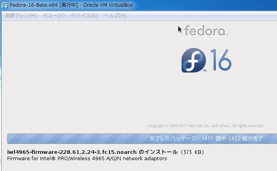Screen dimensions: 277x171
Task: Click the 完了したパッケージ progress label
Action: 173,138
